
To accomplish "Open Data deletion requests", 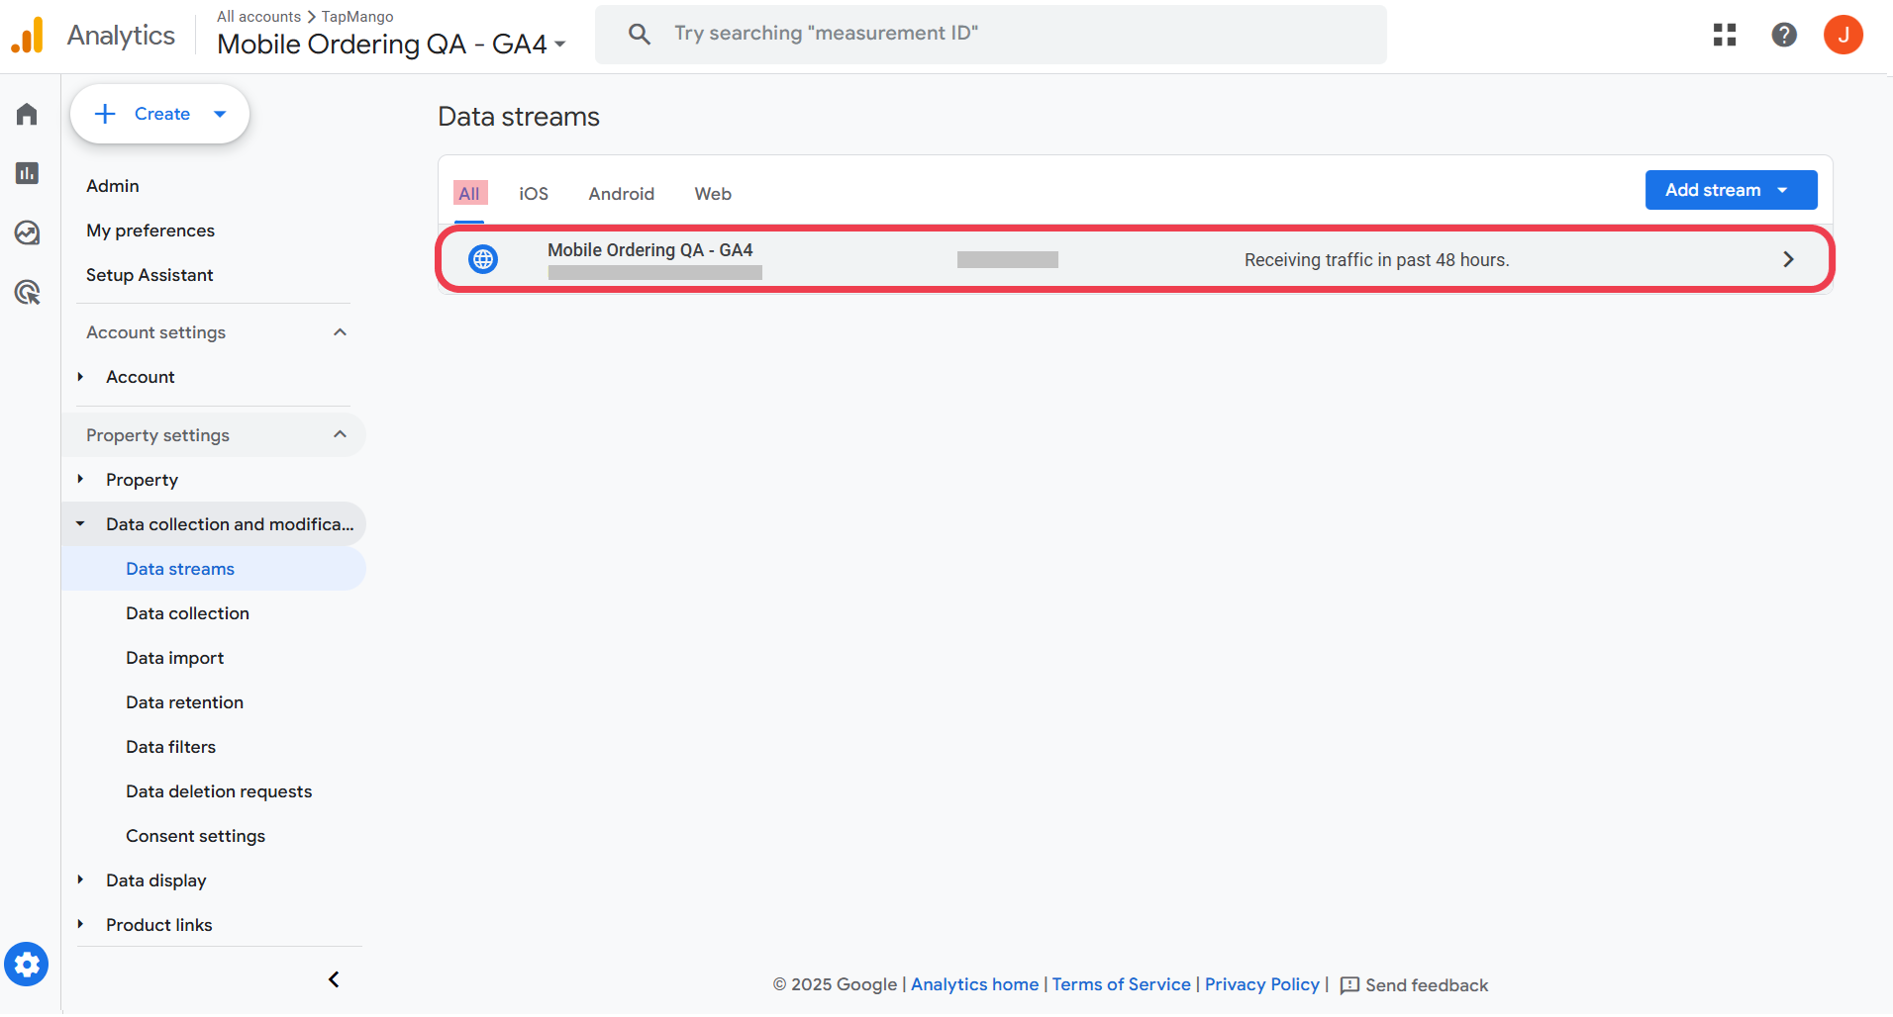I will 219,791.
